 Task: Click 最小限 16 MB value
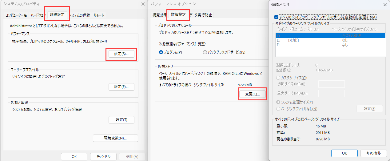(320, 126)
